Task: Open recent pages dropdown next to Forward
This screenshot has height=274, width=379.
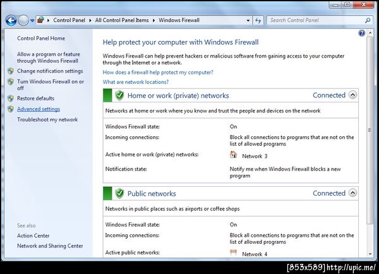Action: pyautogui.click(x=32, y=21)
